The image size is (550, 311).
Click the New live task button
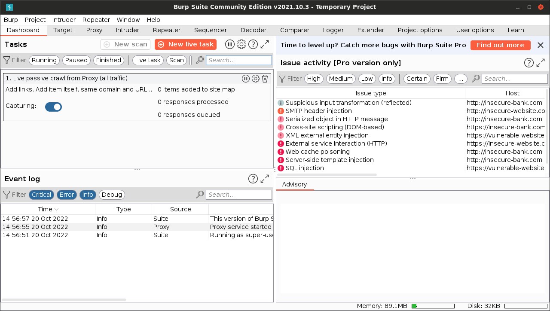pos(186,44)
